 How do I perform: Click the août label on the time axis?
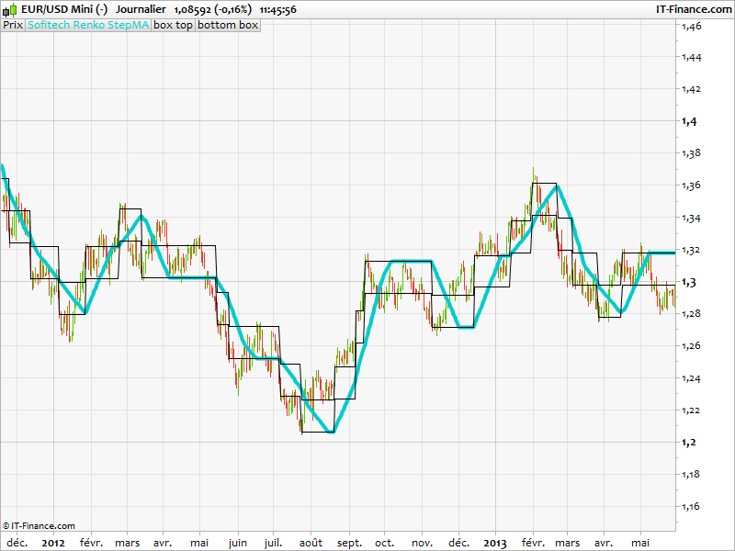pos(311,543)
